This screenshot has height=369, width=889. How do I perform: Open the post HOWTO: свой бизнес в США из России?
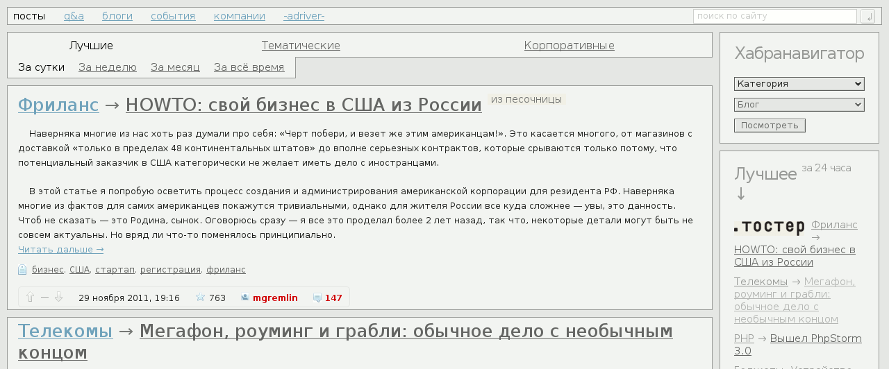pos(304,105)
